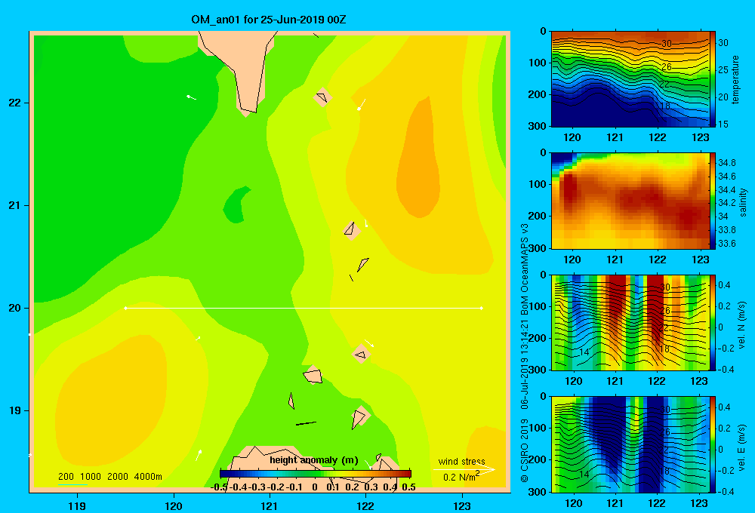This screenshot has width=755, height=513.
Task: Click the 0.5 value on height anomaly scale
Action: (408, 487)
